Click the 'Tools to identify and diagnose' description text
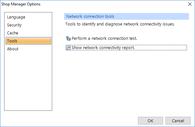195x127 pixels. (x=120, y=24)
